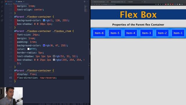
Task: Click the notifications bell in status bar
Action: [x=88, y=104]
